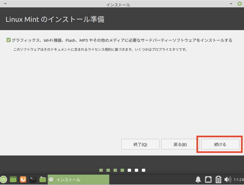Click the Show Desktop panel icon
244x185 pixels.
tap(13, 179)
